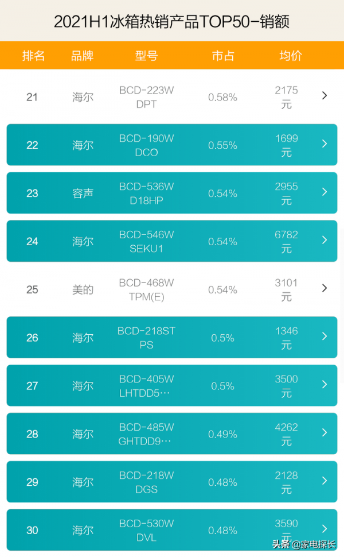Expand the chevron on Ronshen BCD-536WD18HP row

(x=325, y=193)
